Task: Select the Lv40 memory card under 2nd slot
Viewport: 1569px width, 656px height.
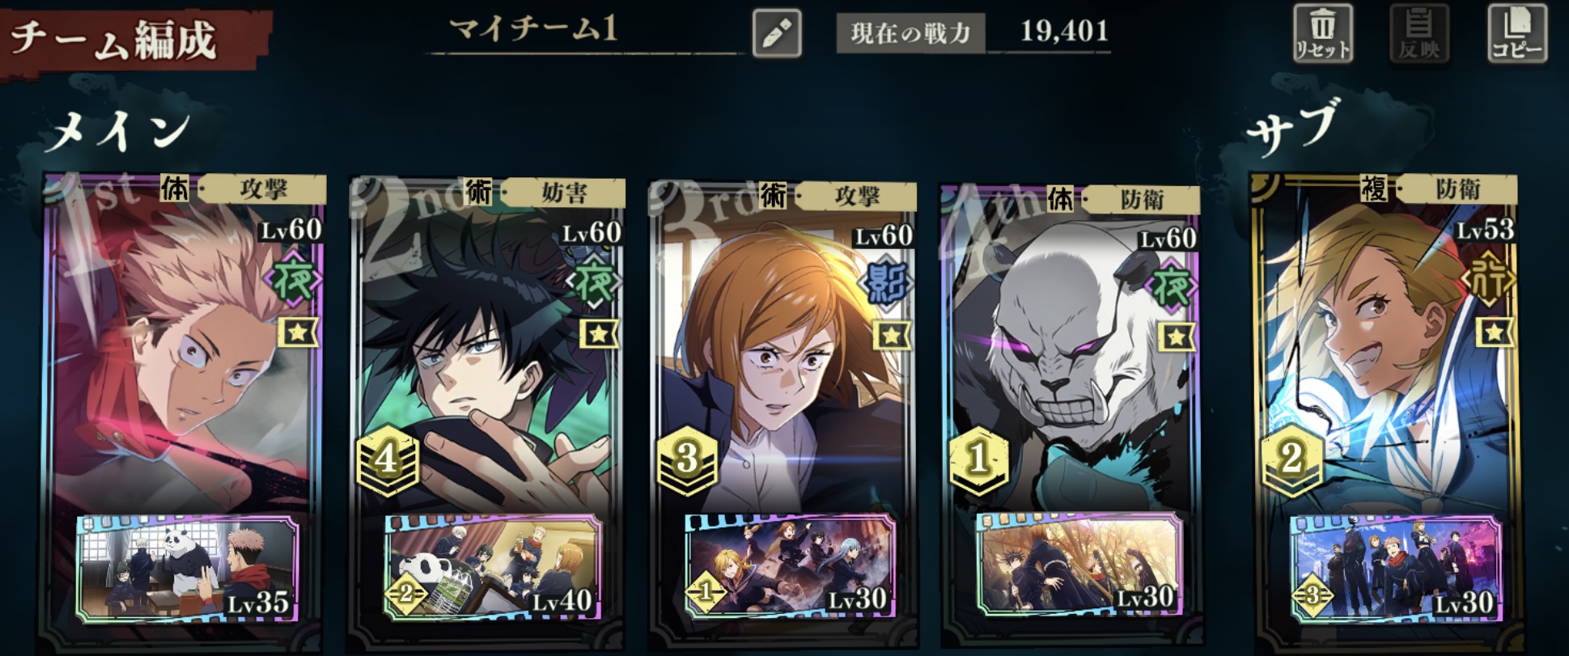Action: [492, 569]
